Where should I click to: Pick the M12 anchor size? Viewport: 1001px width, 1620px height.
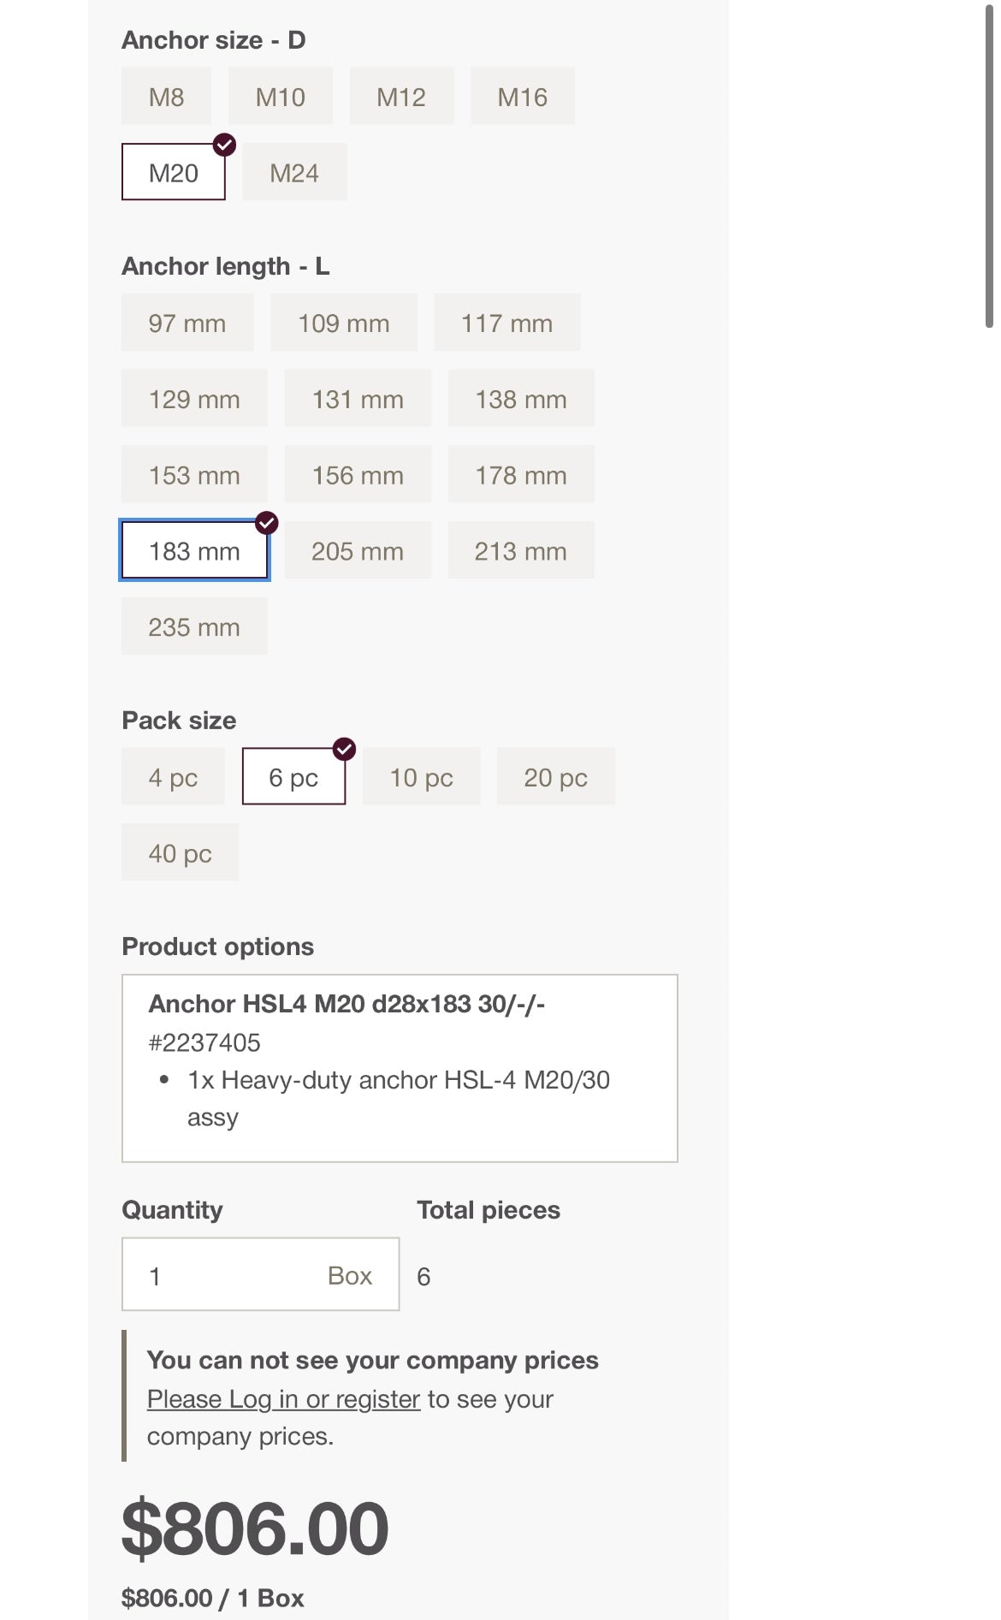point(401,97)
